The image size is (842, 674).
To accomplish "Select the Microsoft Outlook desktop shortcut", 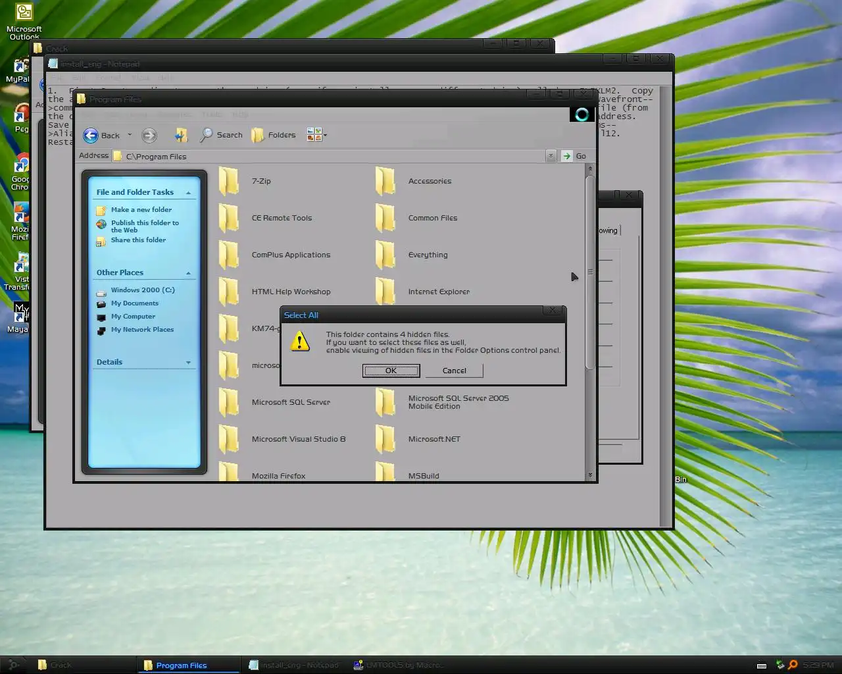I will point(24,21).
